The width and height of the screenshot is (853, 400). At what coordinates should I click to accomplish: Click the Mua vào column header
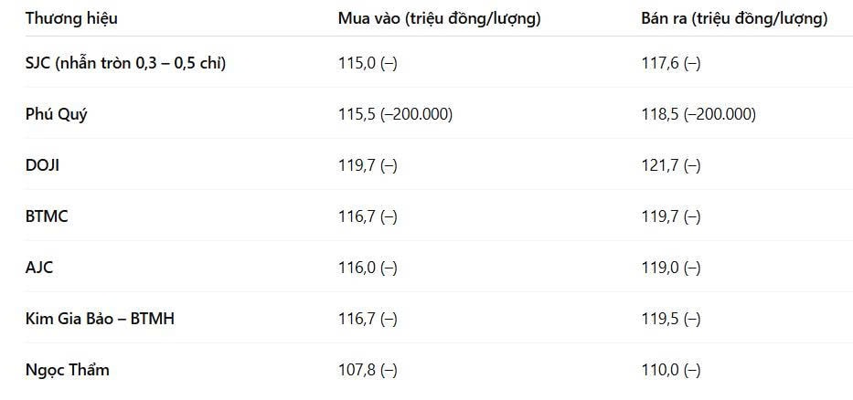pyautogui.click(x=439, y=18)
